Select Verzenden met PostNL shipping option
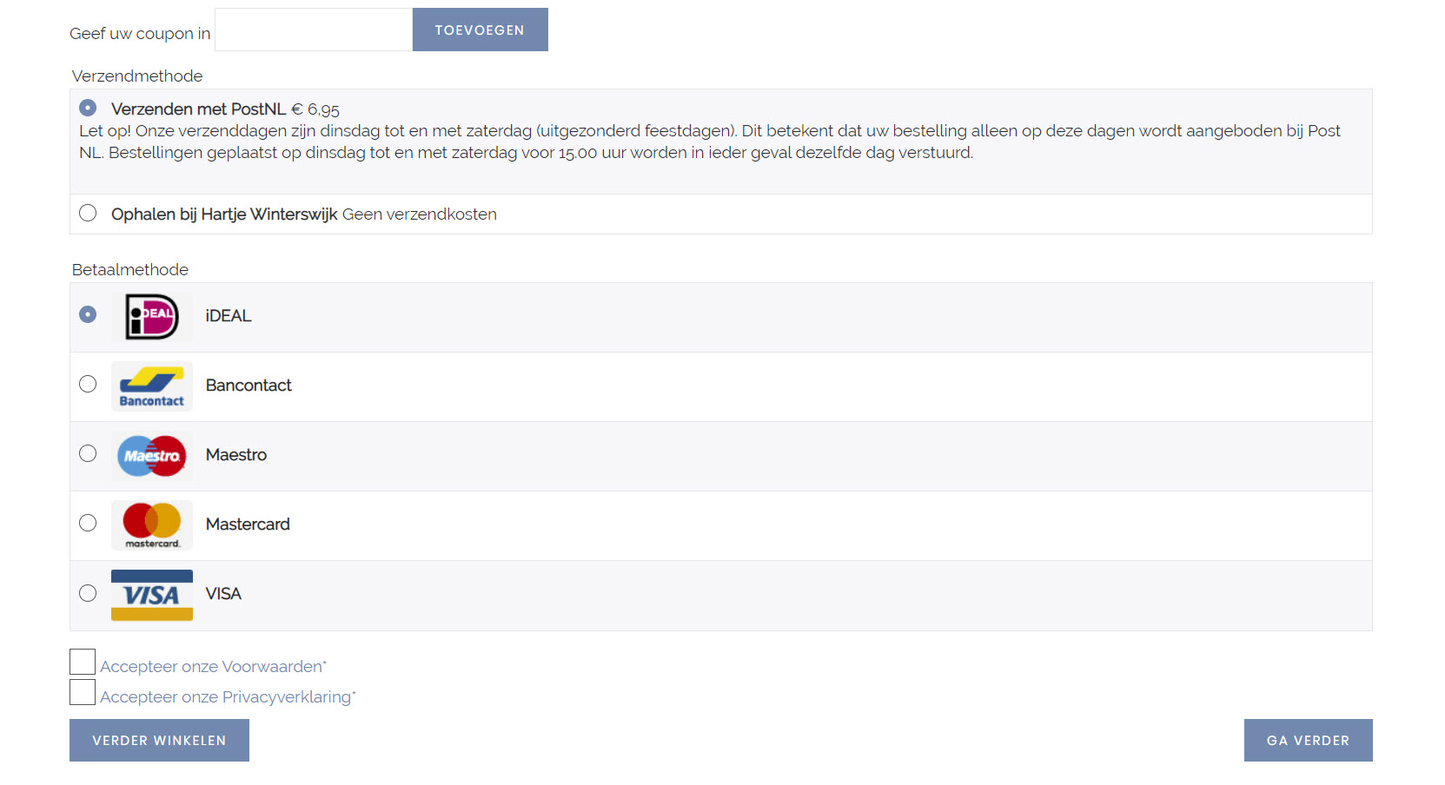The height and width of the screenshot is (785, 1445). coord(88,108)
